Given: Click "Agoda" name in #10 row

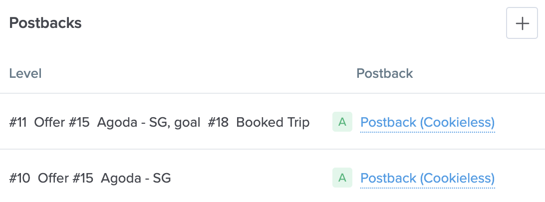Looking at the screenshot, I should [x=118, y=178].
